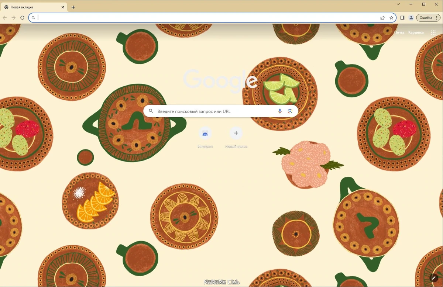443x287 pixels.
Task: Open the side panel icon
Action: pyautogui.click(x=402, y=18)
